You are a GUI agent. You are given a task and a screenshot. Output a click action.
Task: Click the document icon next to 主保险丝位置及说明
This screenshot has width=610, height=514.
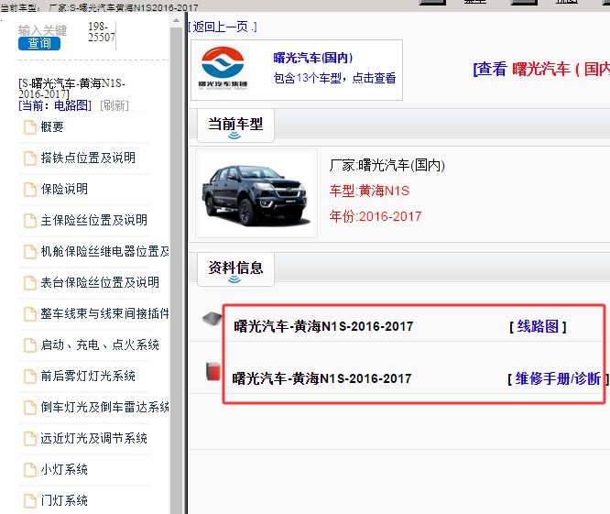click(30, 221)
